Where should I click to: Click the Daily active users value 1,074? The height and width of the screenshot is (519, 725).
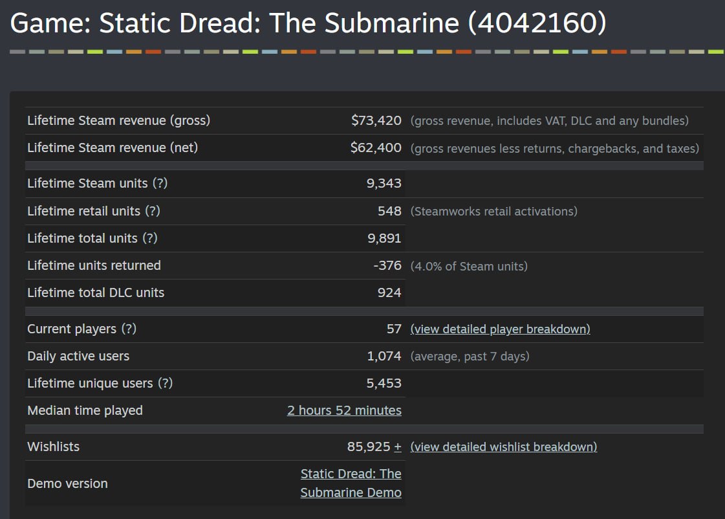tap(384, 356)
